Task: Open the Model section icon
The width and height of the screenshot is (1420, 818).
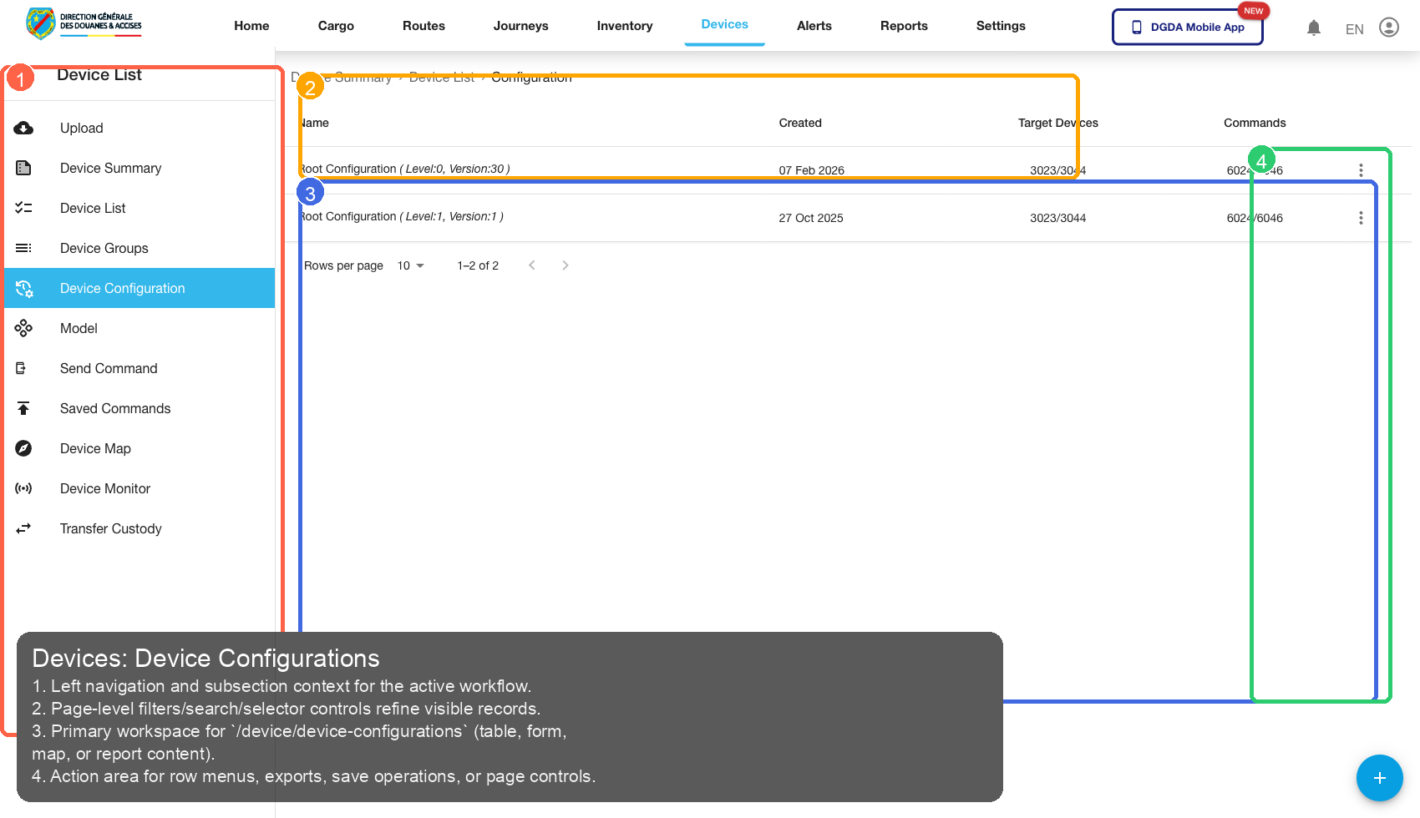Action: tap(23, 328)
